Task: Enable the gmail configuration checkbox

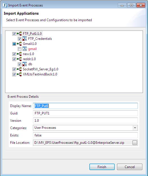Action: 19,49
